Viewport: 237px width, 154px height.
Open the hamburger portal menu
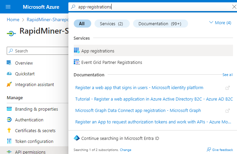pos(8,7)
